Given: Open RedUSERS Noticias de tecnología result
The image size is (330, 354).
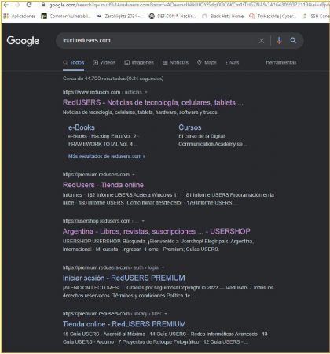Looking at the screenshot, I should point(153,102).
